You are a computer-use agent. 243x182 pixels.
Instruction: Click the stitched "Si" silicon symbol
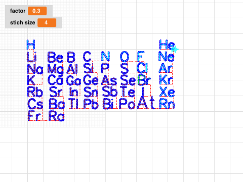(x=89, y=68)
